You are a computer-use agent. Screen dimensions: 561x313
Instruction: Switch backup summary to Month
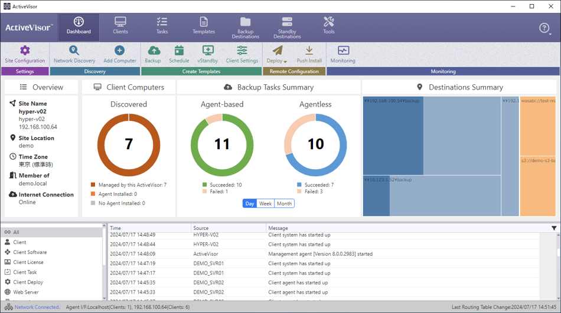pyautogui.click(x=285, y=204)
